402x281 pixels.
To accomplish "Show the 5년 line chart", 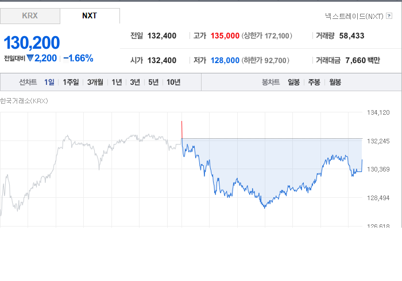I will (153, 82).
